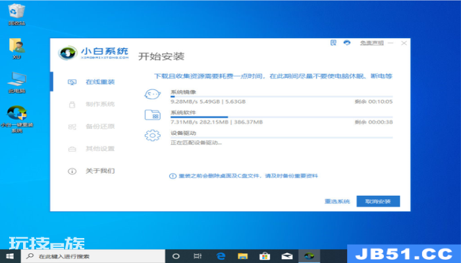The height and width of the screenshot is (263, 461).
Task: Launch the 小白一键重装系统 desktop shortcut
Action: tap(16, 119)
